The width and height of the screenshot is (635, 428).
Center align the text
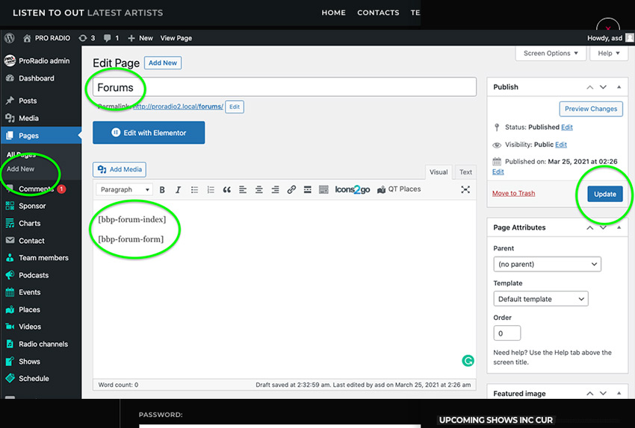coord(259,190)
